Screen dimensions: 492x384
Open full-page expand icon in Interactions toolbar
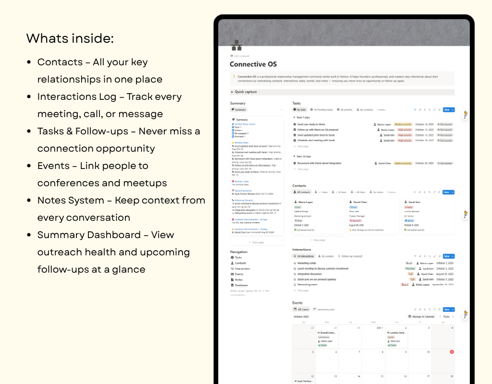pos(434,256)
